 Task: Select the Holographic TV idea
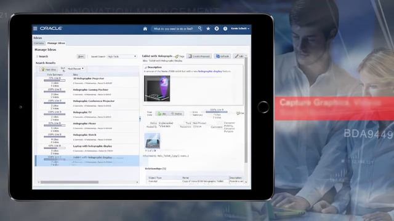click(82, 112)
